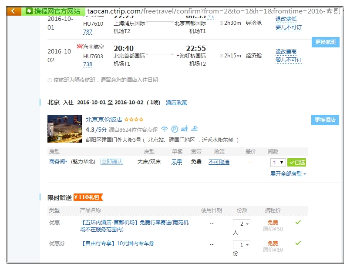The image size is (350, 270).
Task: Click the browser address bar URL
Action: pos(206,11)
